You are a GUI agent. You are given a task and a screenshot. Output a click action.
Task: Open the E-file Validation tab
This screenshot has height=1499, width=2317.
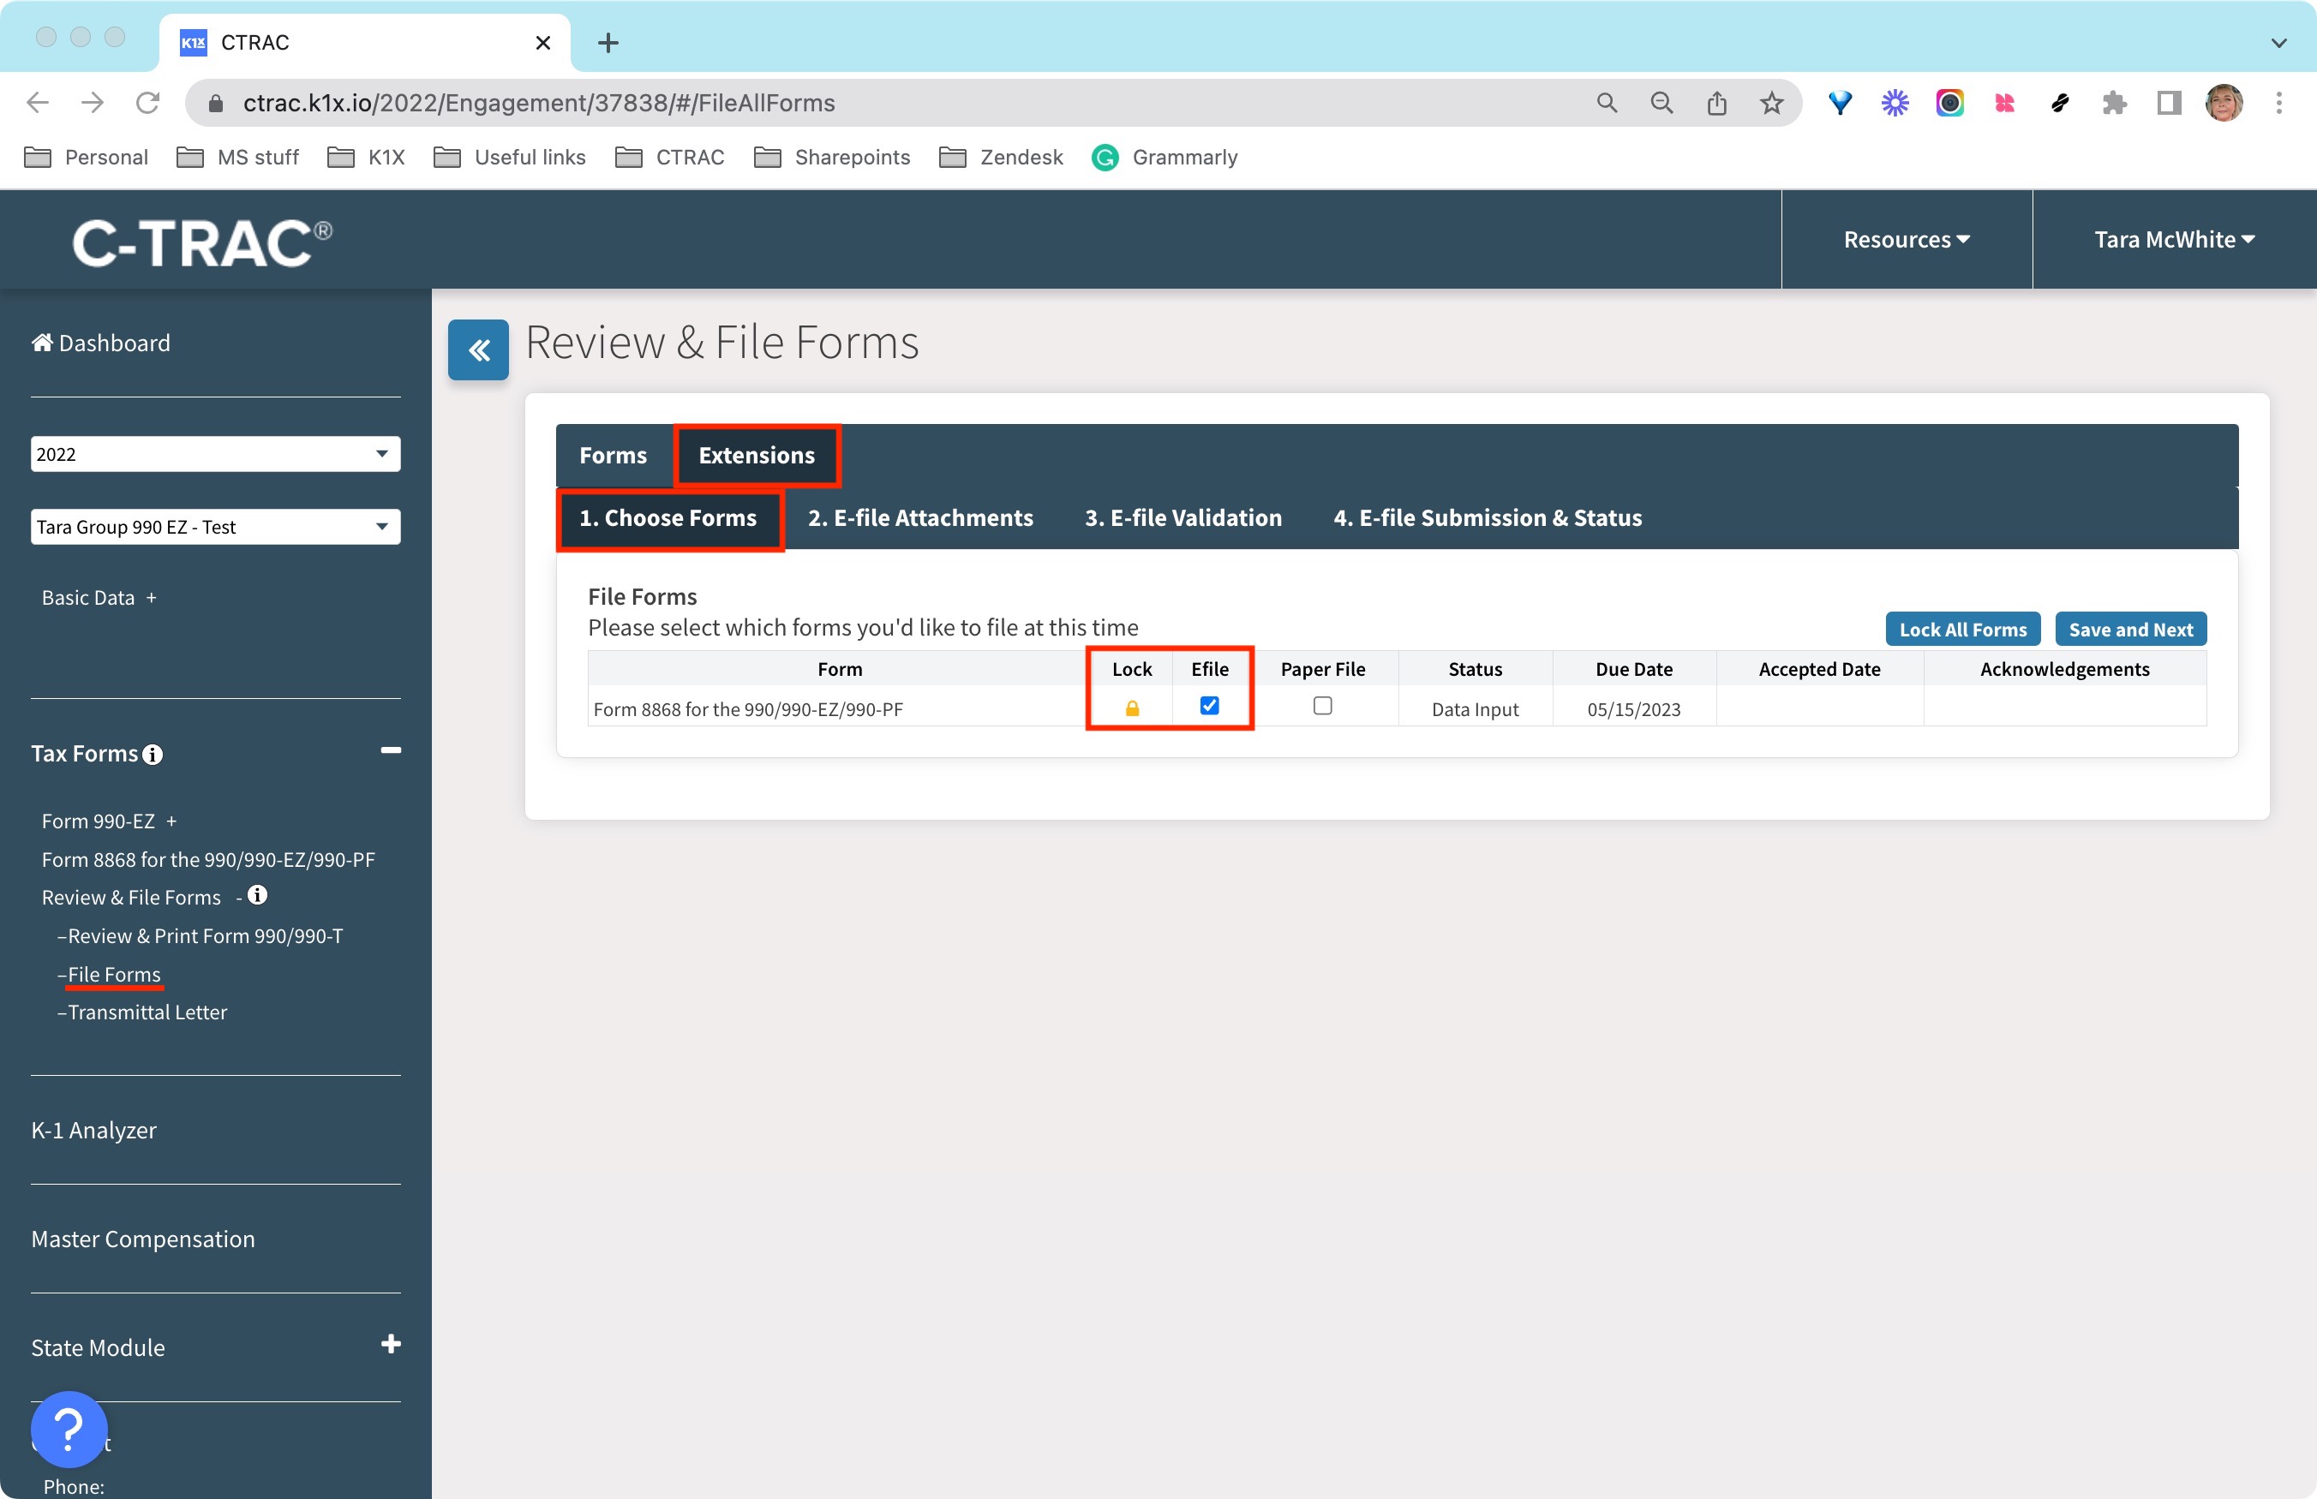click(x=1182, y=518)
